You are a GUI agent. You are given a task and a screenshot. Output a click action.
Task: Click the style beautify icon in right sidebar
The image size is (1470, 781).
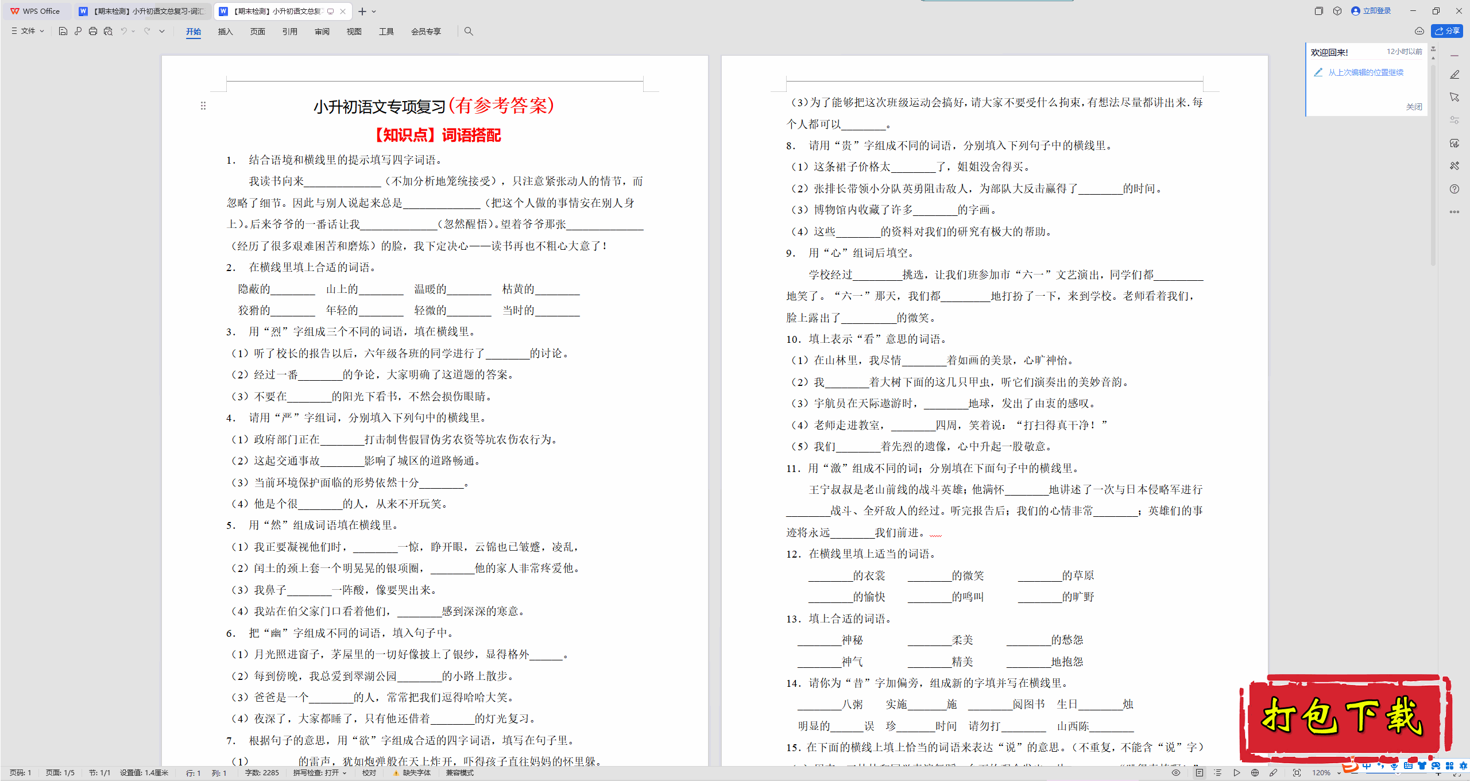coord(1454,143)
